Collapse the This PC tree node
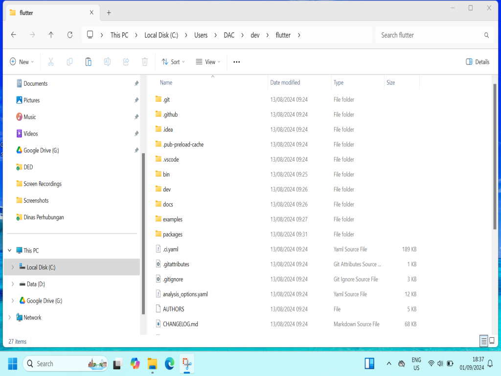The image size is (501, 376). tap(9, 250)
